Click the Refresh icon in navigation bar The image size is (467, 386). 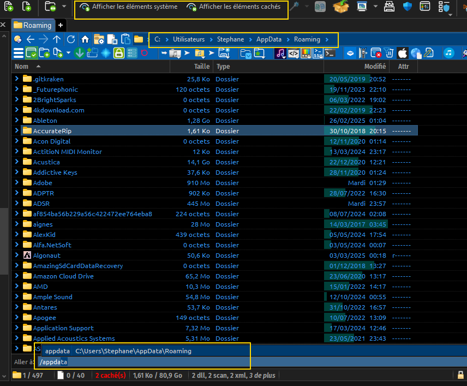pyautogui.click(x=71, y=39)
